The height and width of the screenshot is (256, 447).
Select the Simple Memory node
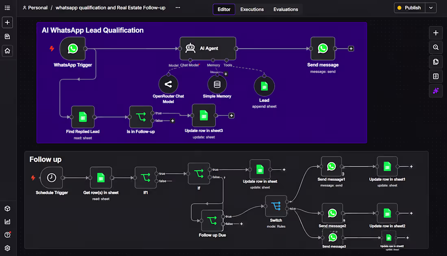[217, 84]
